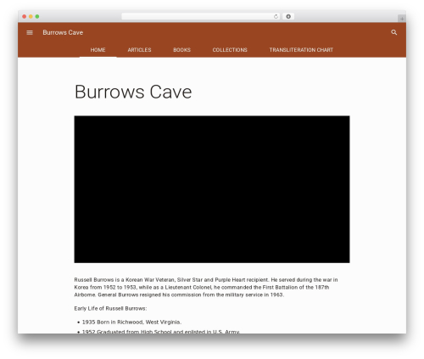Viewport: 424px width, 359px height.
Task: Select the HOME tab
Action: pos(98,50)
